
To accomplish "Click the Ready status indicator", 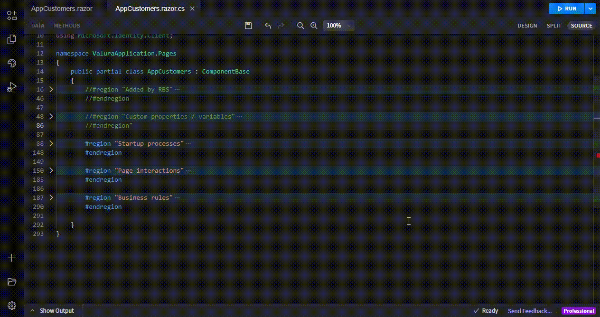I will 486,311.
